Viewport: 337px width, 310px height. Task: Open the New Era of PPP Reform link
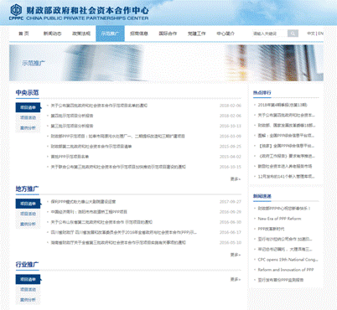tap(279, 219)
